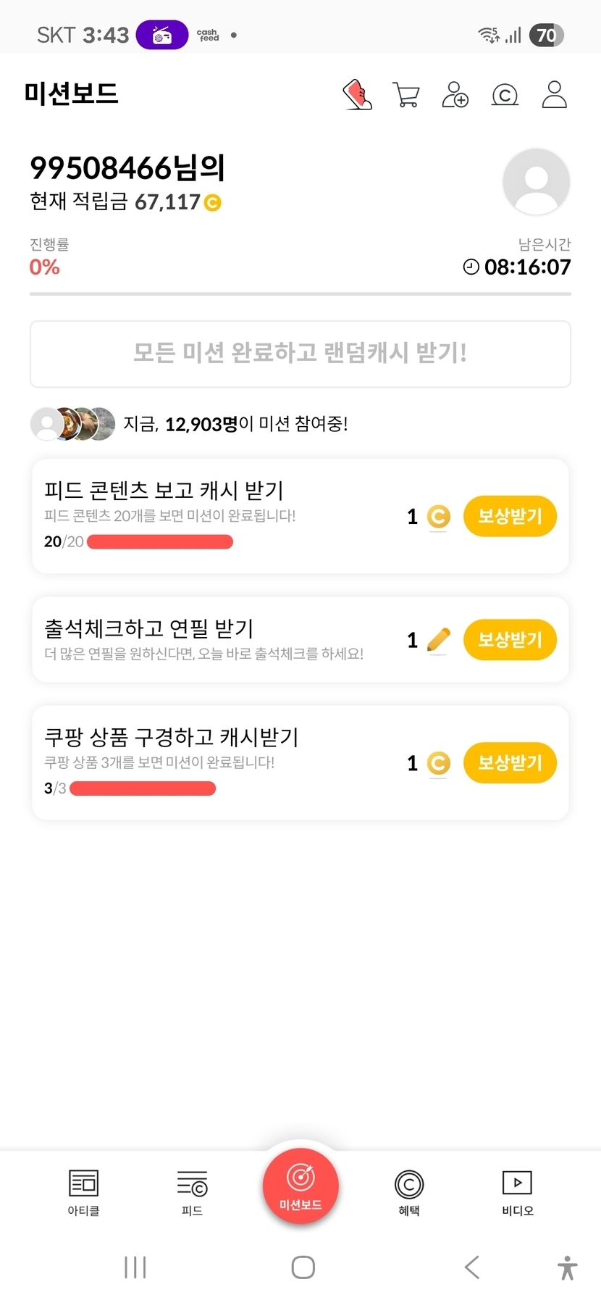Viewport: 601px width, 1303px height.
Task: Claim reward for feed content mission
Action: [510, 516]
